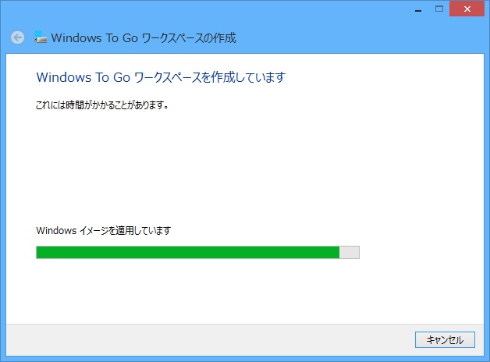Go back with the circular arrow button
Screen dimensions: 490x362
(x=17, y=37)
